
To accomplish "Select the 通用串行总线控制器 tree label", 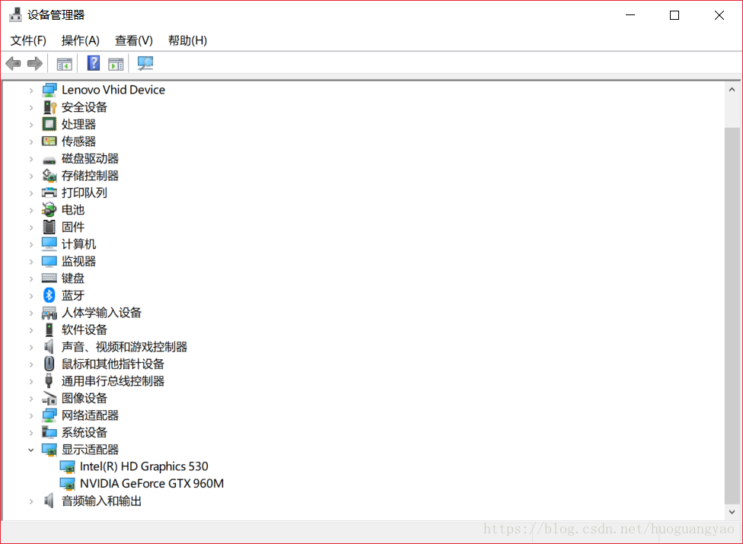I will tap(113, 381).
